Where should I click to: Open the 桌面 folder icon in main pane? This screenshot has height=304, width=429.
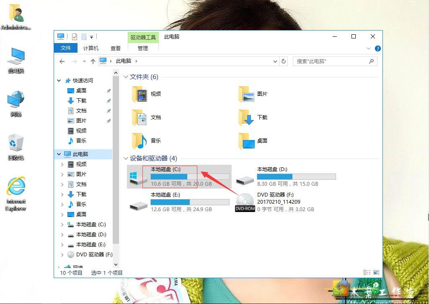point(246,141)
